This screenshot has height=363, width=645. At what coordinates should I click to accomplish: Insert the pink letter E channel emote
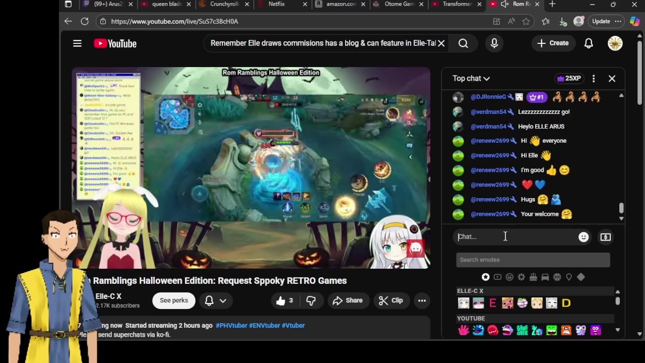tap(493, 303)
